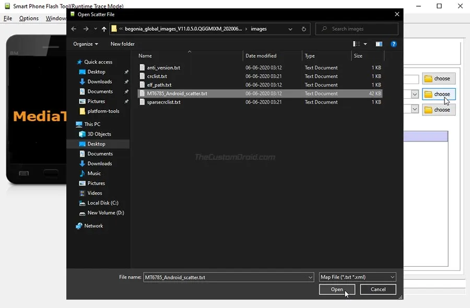The width and height of the screenshot is (470, 308).
Task: Click the forward navigation arrow
Action: pyautogui.click(x=85, y=29)
